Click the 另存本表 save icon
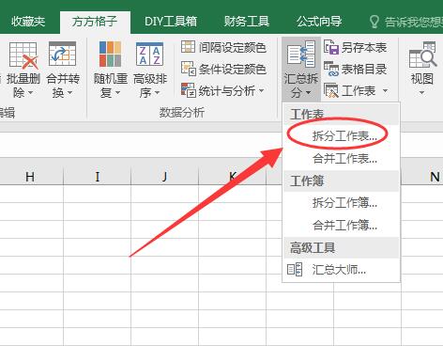The width and height of the screenshot is (443, 346). click(x=331, y=47)
